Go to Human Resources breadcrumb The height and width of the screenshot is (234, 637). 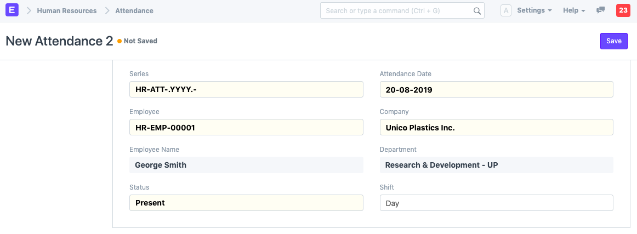(x=66, y=10)
